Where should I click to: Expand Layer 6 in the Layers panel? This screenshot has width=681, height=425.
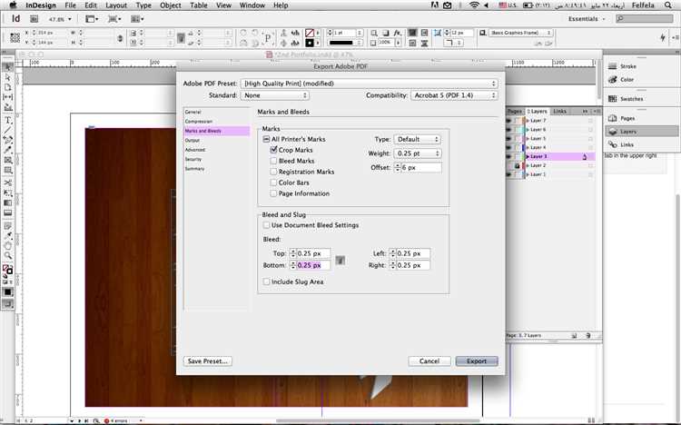pyautogui.click(x=528, y=130)
